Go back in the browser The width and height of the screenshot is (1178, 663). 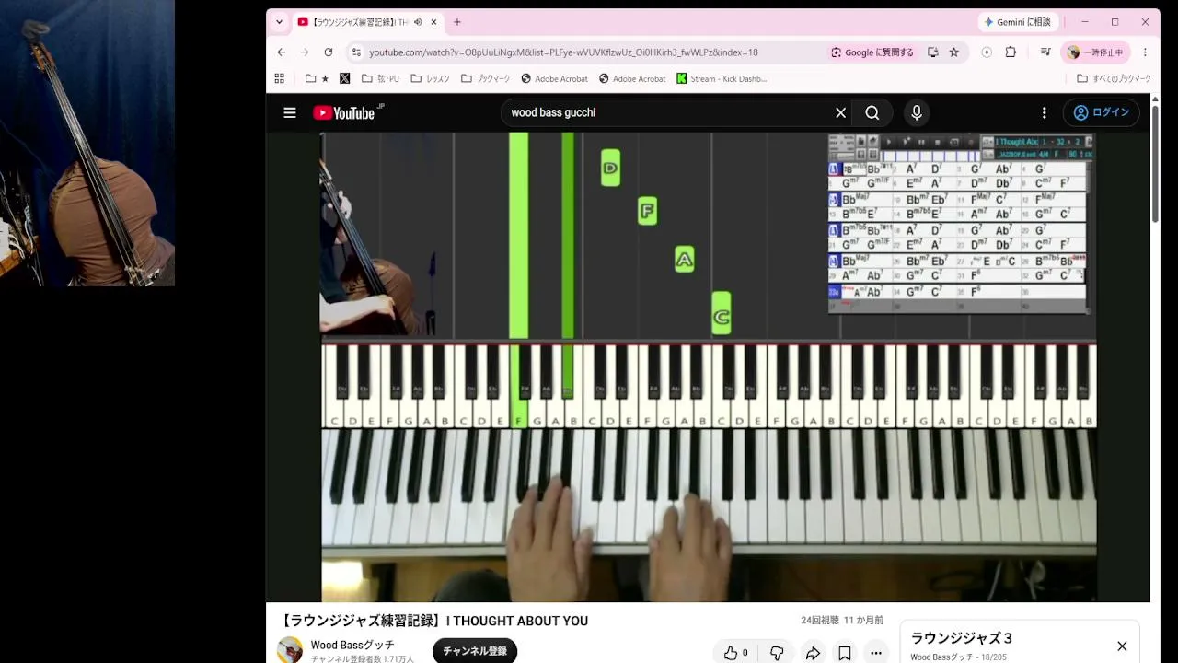(282, 52)
